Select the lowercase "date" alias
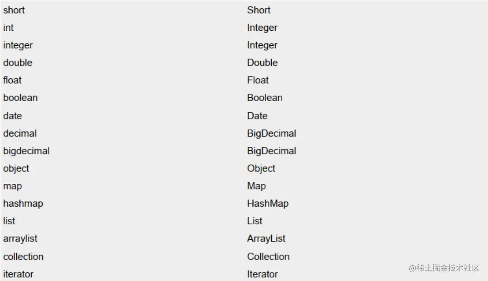488x281 pixels. (12, 116)
